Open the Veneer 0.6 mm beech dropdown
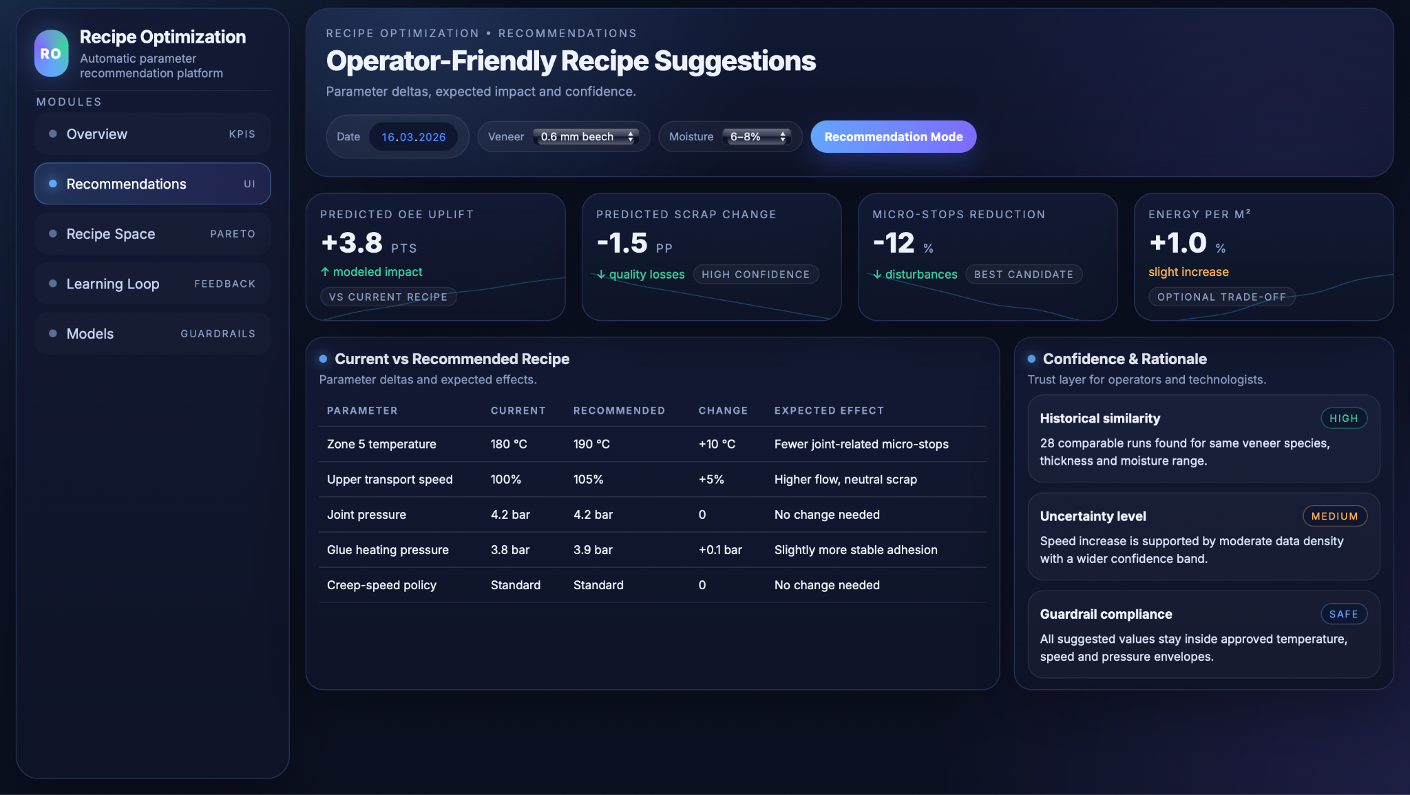1410x795 pixels. point(586,137)
